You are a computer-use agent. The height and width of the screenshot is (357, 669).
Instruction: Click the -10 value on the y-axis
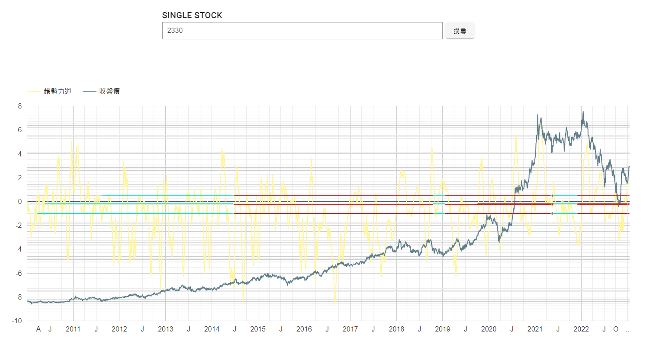(x=17, y=321)
